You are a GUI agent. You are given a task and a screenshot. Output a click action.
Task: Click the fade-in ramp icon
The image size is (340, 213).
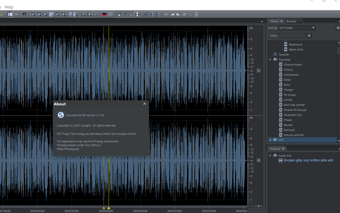[172, 14]
